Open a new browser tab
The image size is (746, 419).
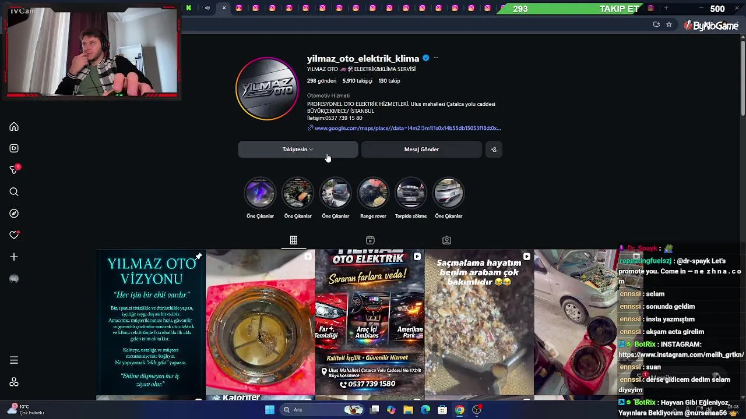click(666, 8)
